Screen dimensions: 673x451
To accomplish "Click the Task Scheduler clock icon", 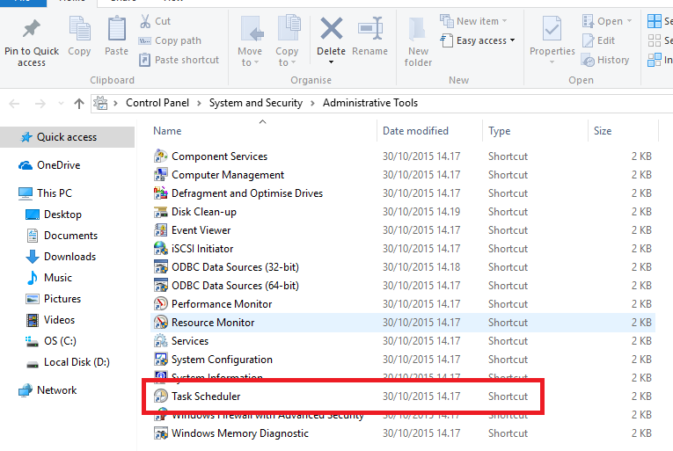I will click(x=160, y=396).
